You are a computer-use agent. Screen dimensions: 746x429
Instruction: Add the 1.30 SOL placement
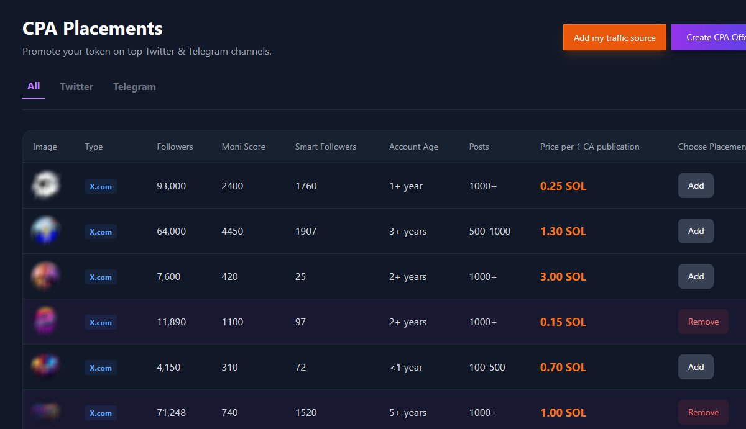pyautogui.click(x=696, y=230)
